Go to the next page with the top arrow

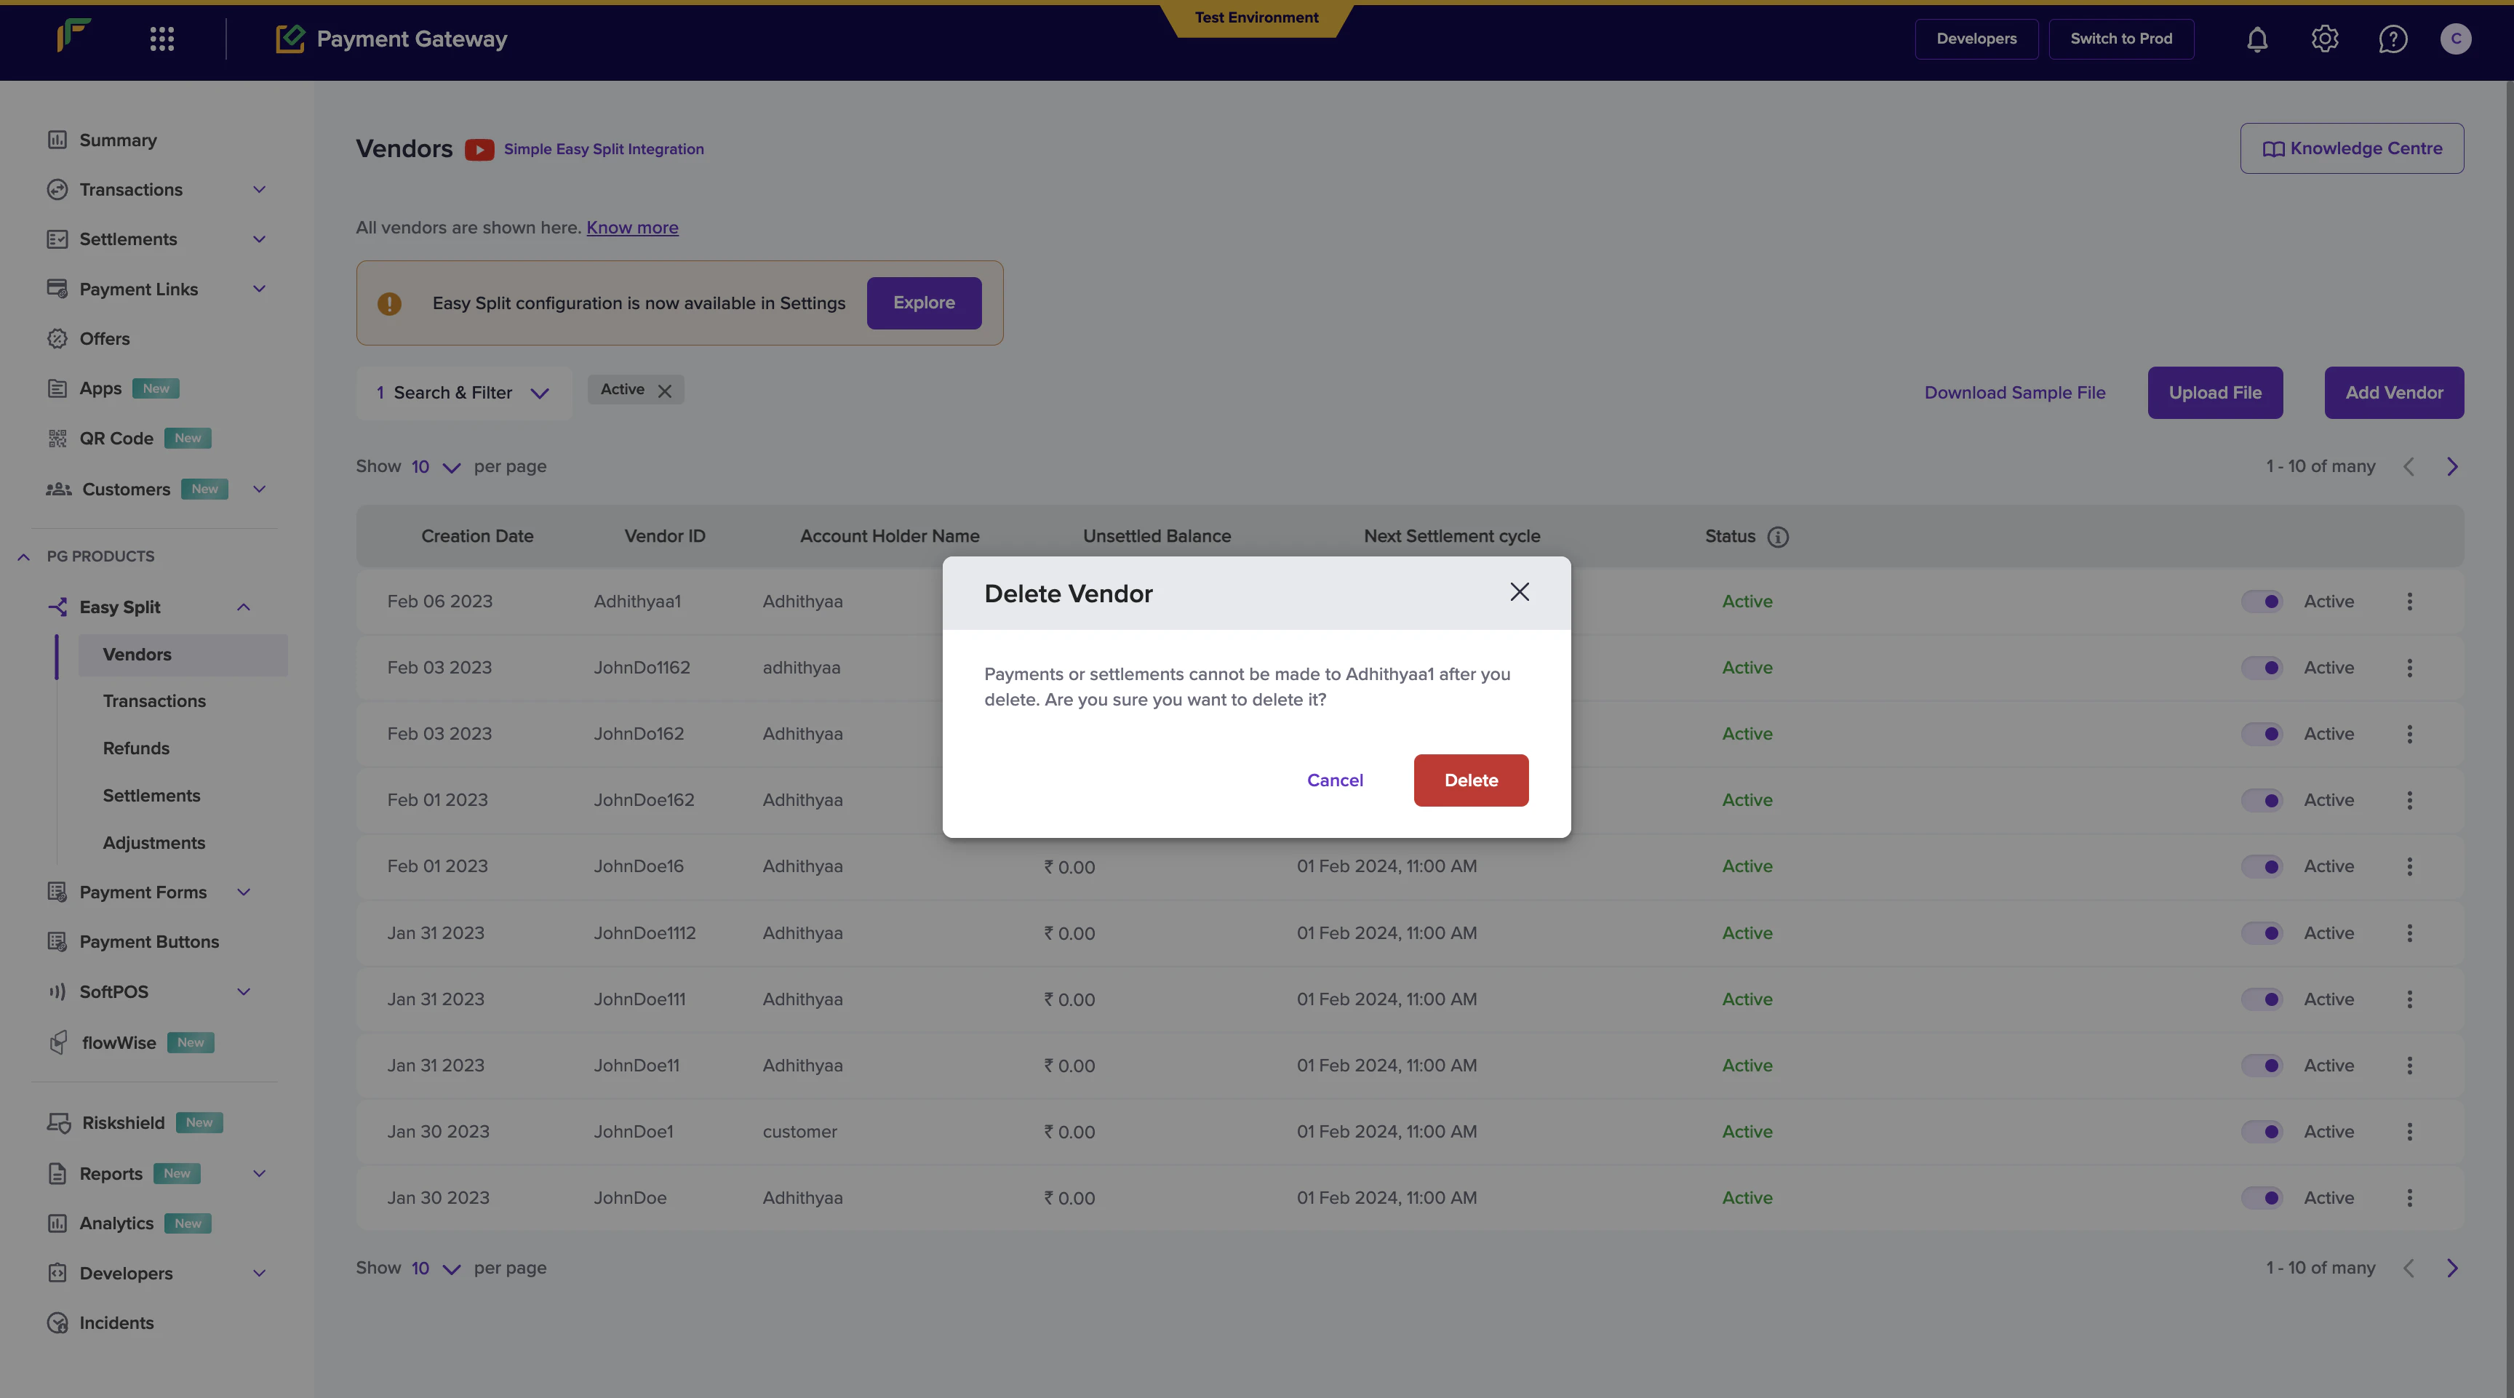pyautogui.click(x=2451, y=466)
